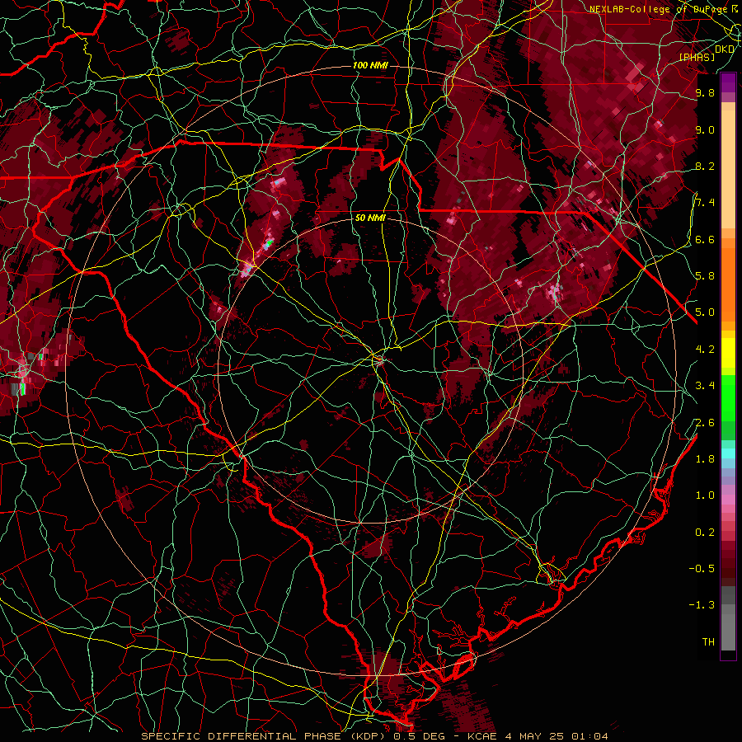The height and width of the screenshot is (742, 742).
Task: Pick the bright green band of the color bar
Action: 728,398
